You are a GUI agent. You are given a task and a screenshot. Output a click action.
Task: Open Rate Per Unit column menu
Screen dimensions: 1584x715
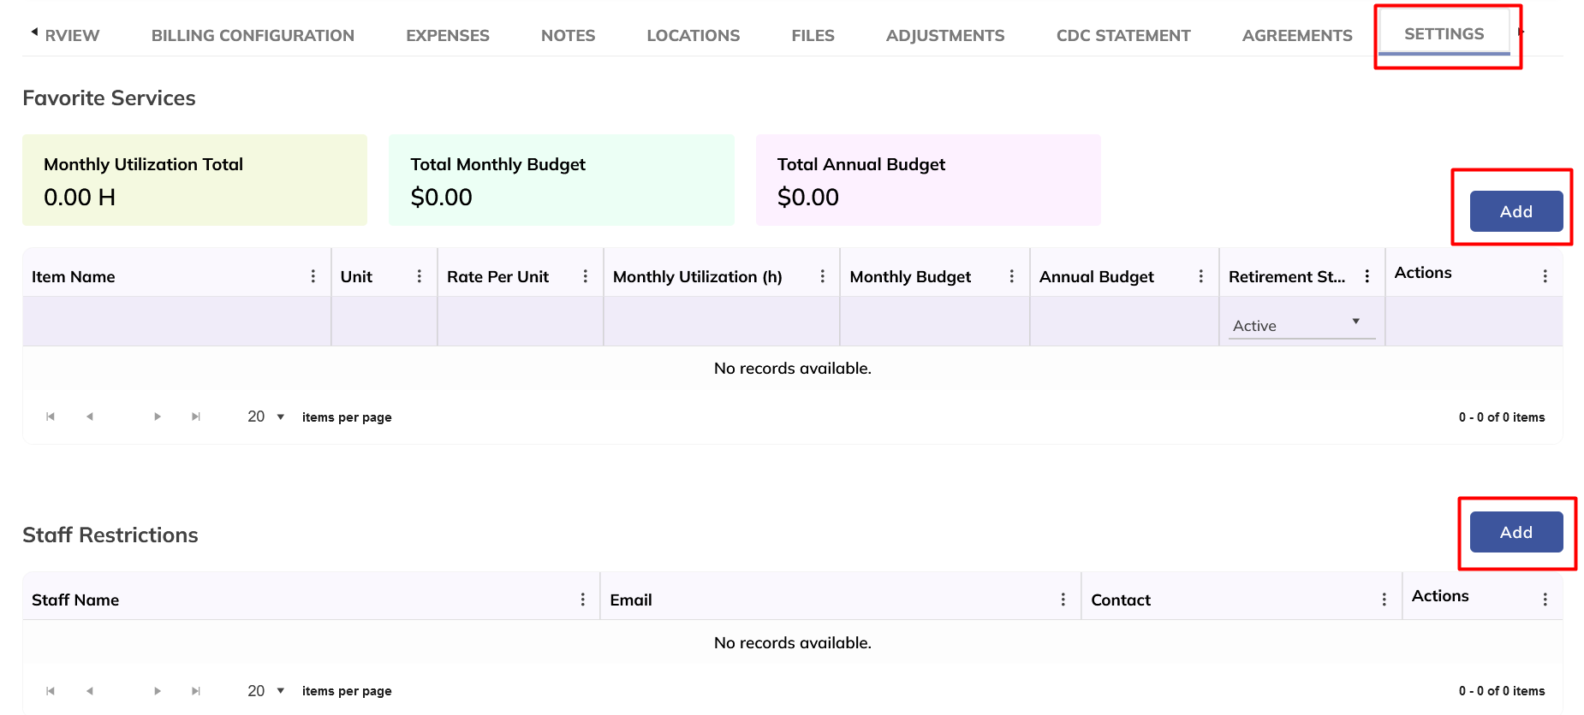[x=586, y=276]
